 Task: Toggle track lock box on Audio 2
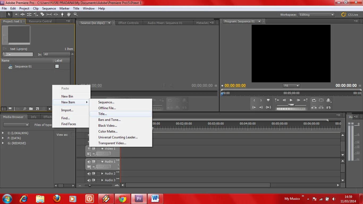[99, 173]
